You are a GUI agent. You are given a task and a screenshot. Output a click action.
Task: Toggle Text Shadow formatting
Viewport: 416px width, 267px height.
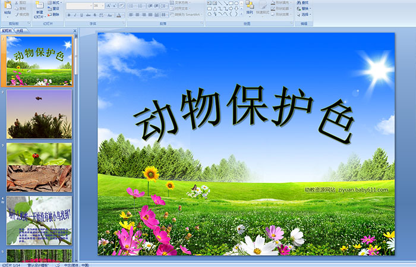coord(94,15)
